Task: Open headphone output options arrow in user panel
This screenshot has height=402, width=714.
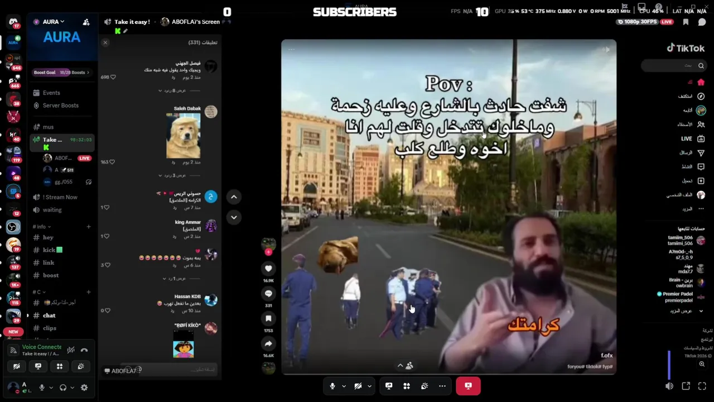Action: (x=72, y=387)
